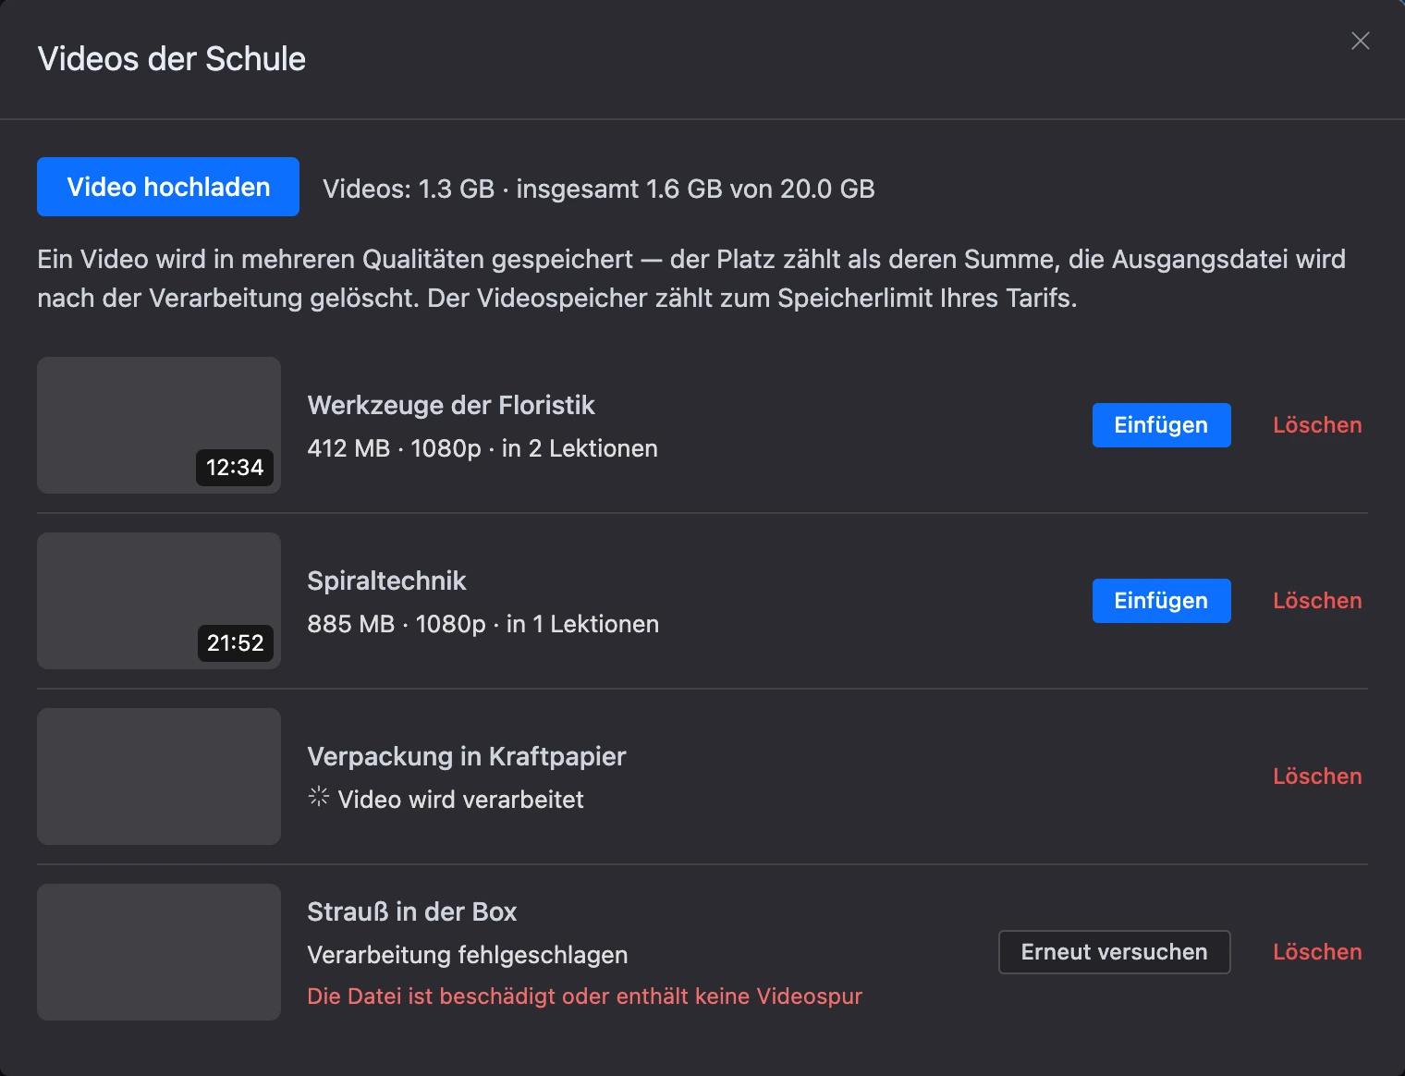Viewport: 1405px width, 1076px height.
Task: Retry processing for Strauß in der Box
Action: 1114,952
